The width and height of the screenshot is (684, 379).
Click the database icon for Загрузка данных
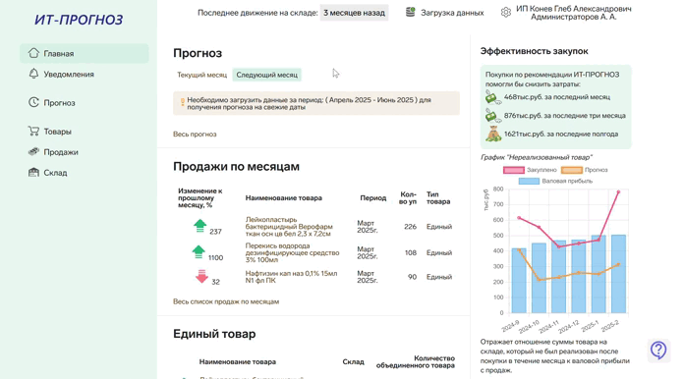pyautogui.click(x=410, y=12)
